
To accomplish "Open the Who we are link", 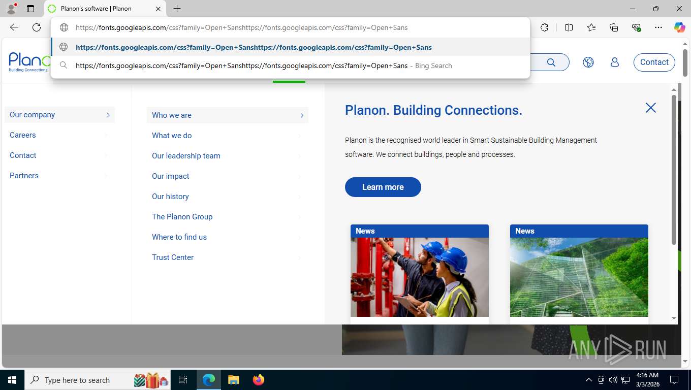I will pyautogui.click(x=172, y=115).
